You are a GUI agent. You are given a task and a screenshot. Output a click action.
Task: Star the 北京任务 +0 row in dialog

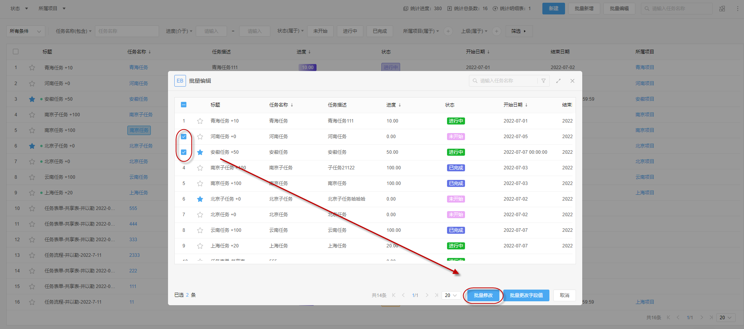(x=200, y=215)
